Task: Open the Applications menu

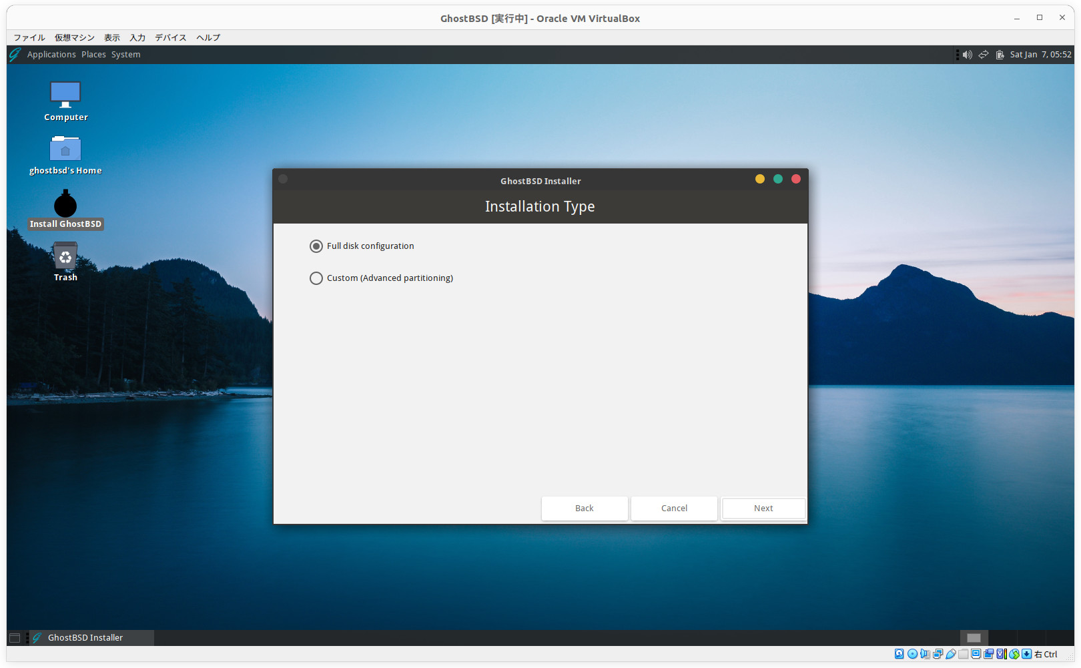Action: coord(51,55)
